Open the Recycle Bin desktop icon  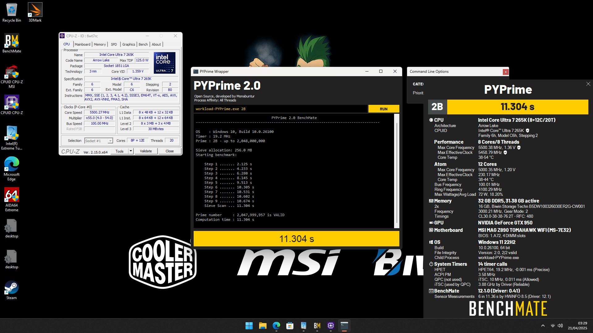pos(12,12)
